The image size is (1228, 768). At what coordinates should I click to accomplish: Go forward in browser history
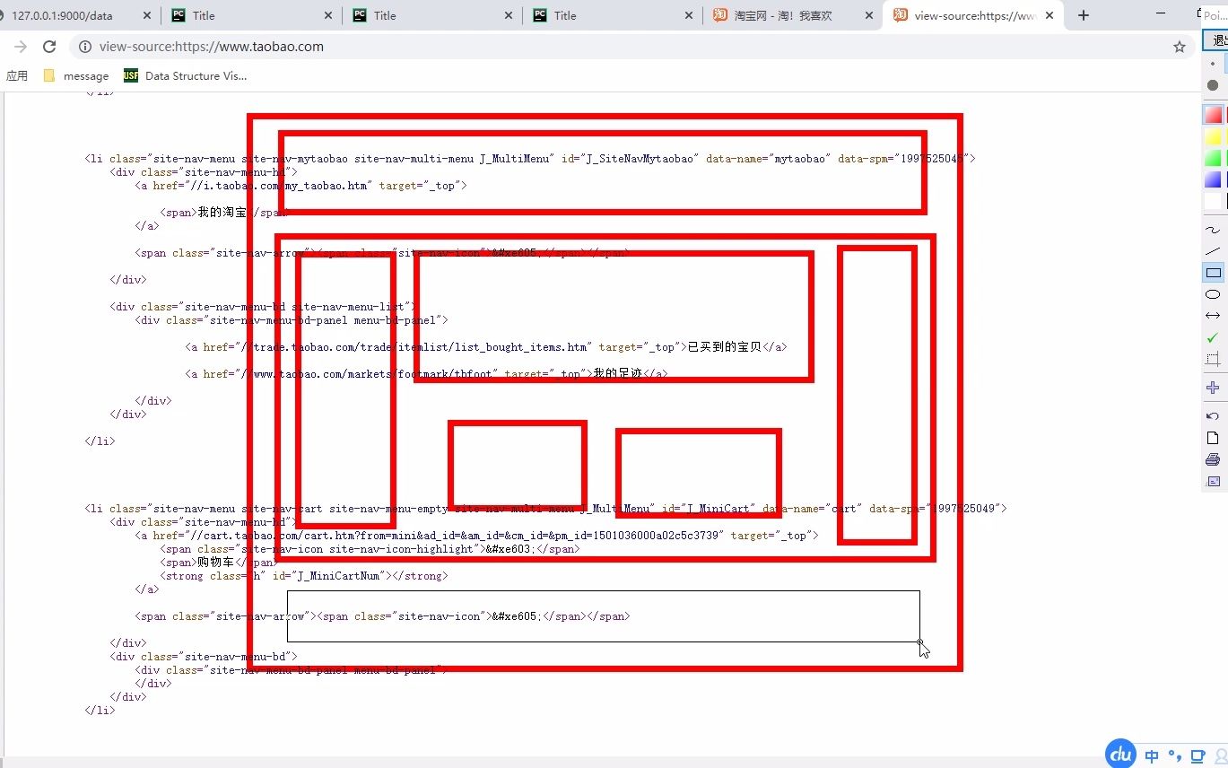click(20, 47)
